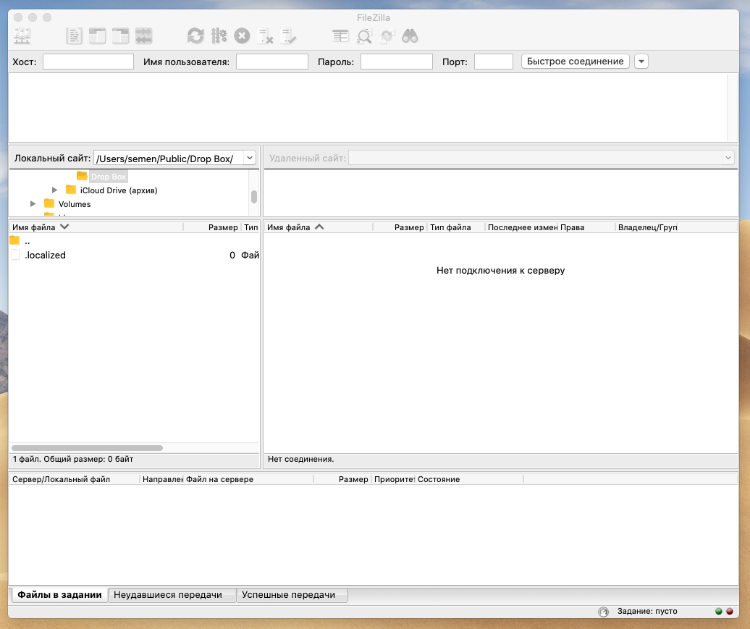The width and height of the screenshot is (750, 629).
Task: Toggle remote directory tree icon
Action: pos(120,36)
